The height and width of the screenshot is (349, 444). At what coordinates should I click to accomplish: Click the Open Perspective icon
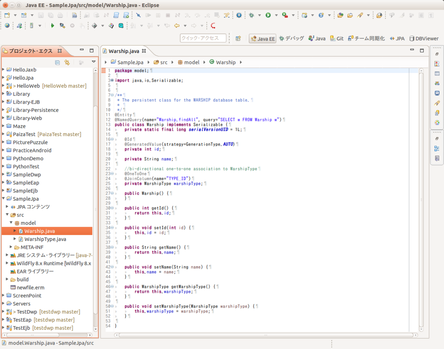(x=238, y=39)
